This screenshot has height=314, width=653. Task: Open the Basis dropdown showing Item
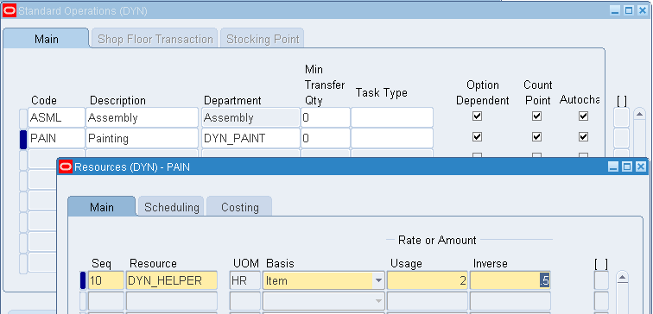coord(378,280)
